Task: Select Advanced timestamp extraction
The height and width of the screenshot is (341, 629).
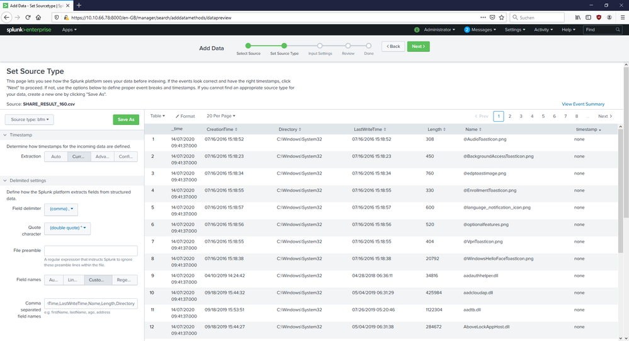Action: point(102,157)
